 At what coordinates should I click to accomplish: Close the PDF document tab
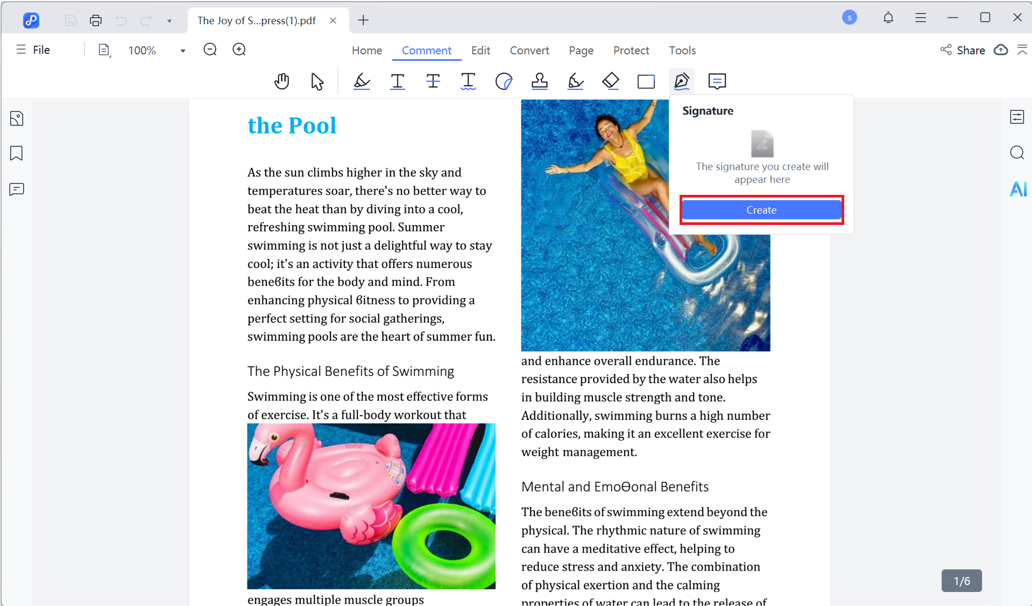pos(333,20)
